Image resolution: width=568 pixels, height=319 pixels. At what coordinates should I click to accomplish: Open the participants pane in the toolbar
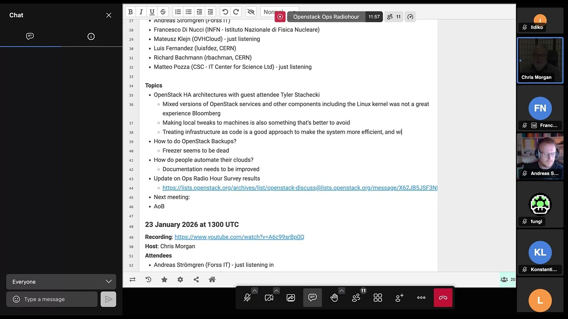(x=356, y=298)
